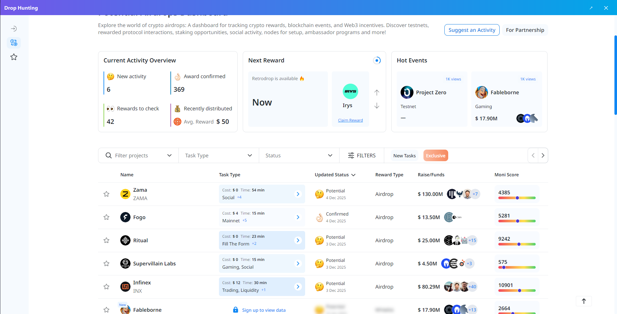
Task: Click the Irys project logo
Action: coord(350,91)
